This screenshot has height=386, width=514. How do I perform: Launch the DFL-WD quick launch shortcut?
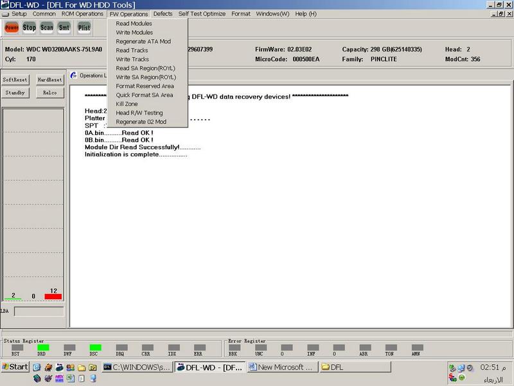[x=59, y=367]
